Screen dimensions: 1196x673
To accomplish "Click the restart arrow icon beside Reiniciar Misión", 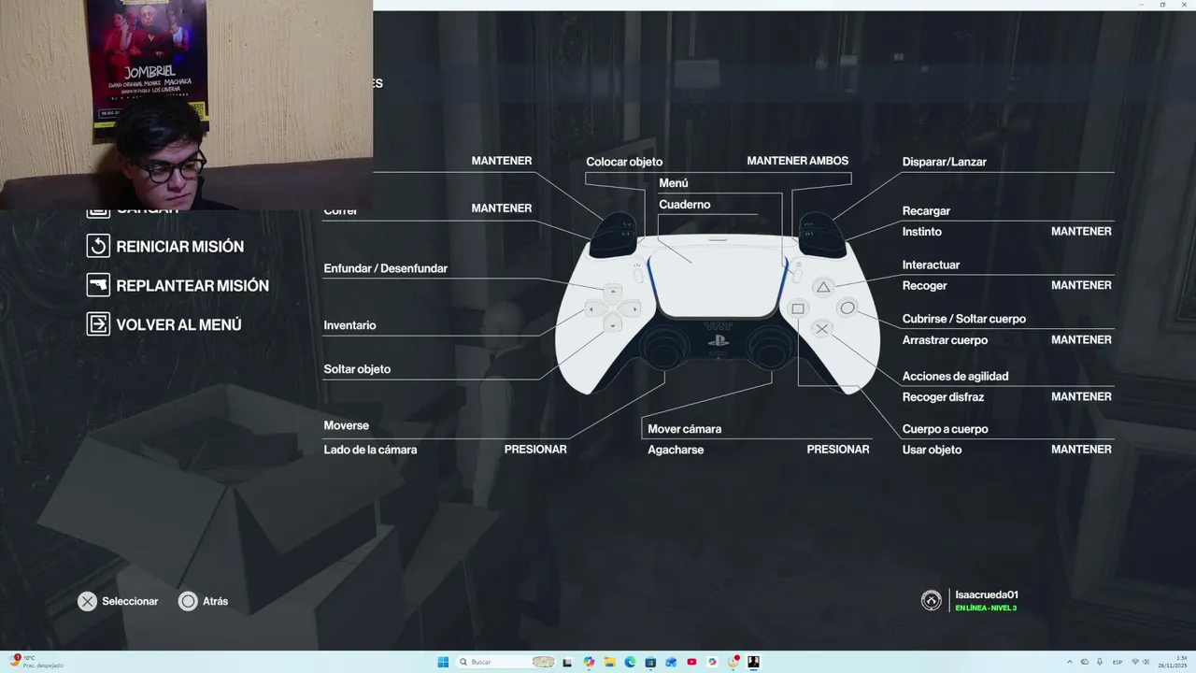I will [x=98, y=246].
